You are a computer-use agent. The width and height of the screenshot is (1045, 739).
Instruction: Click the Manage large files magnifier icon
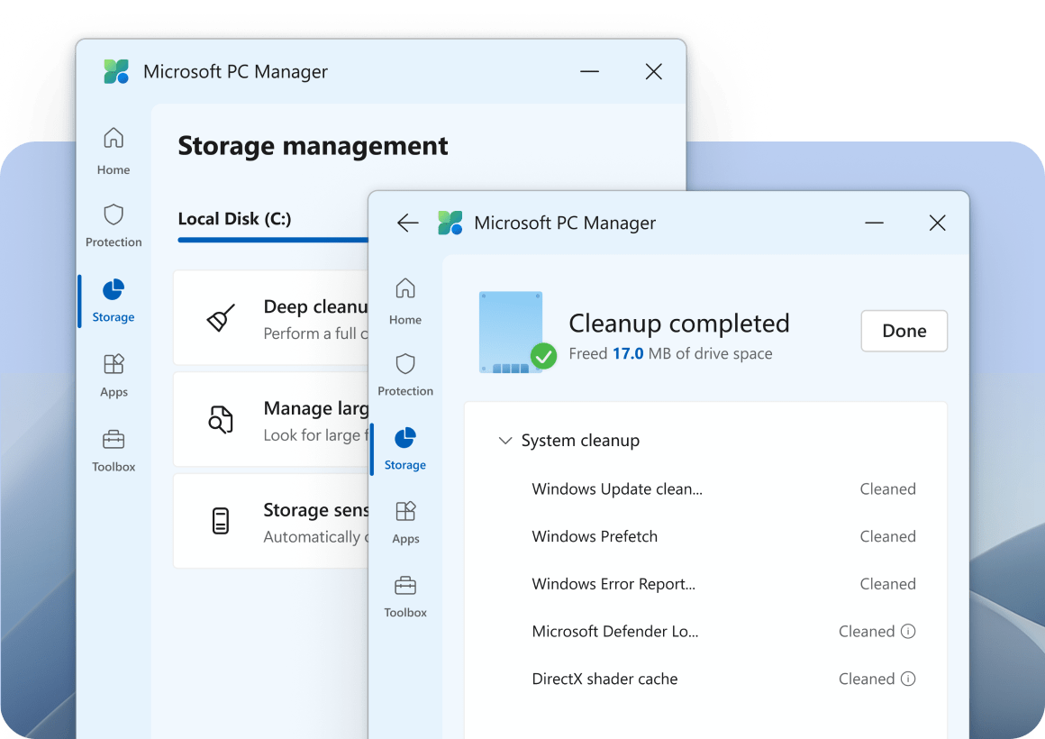coord(221,419)
